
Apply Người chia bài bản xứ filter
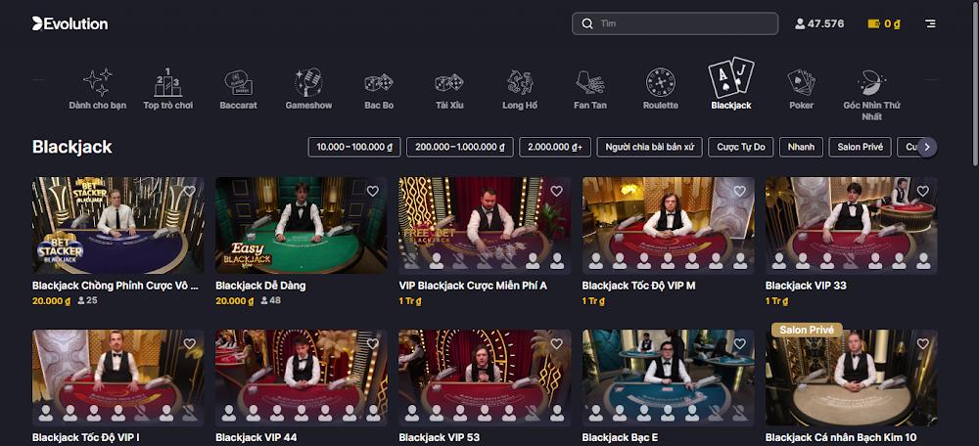649,148
